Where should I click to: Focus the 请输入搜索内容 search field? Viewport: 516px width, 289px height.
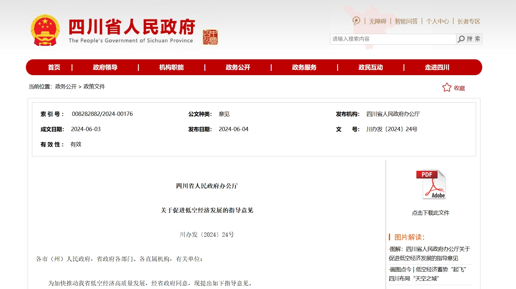pos(392,39)
